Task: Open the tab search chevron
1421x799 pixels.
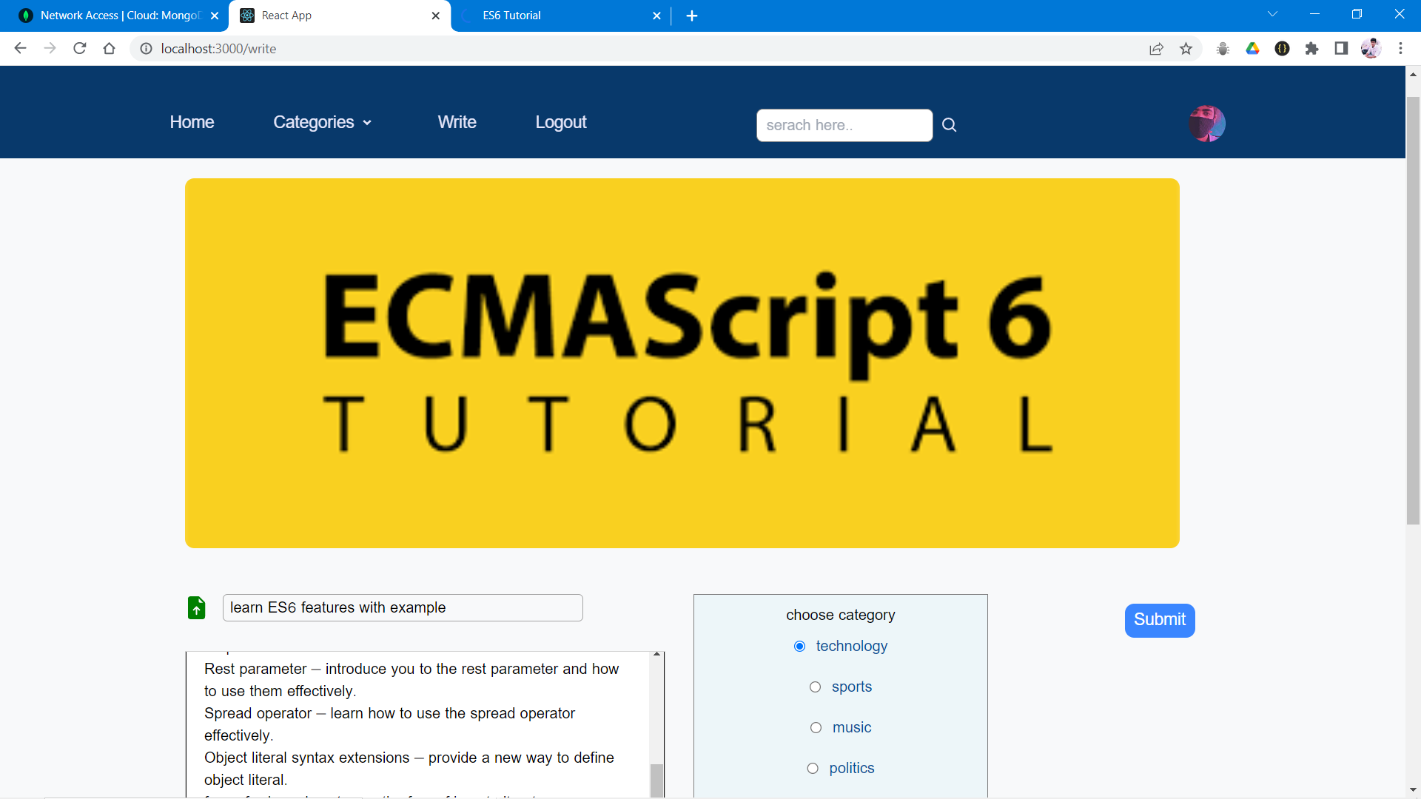Action: click(1272, 14)
